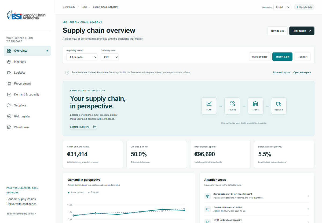The image size is (322, 223).
Task: Click the Tools breadcrumb
Action: (x=84, y=7)
